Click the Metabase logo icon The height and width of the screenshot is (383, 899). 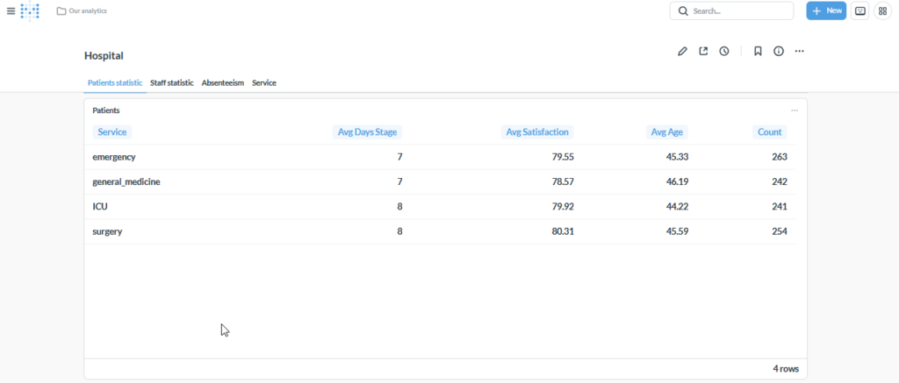point(30,11)
